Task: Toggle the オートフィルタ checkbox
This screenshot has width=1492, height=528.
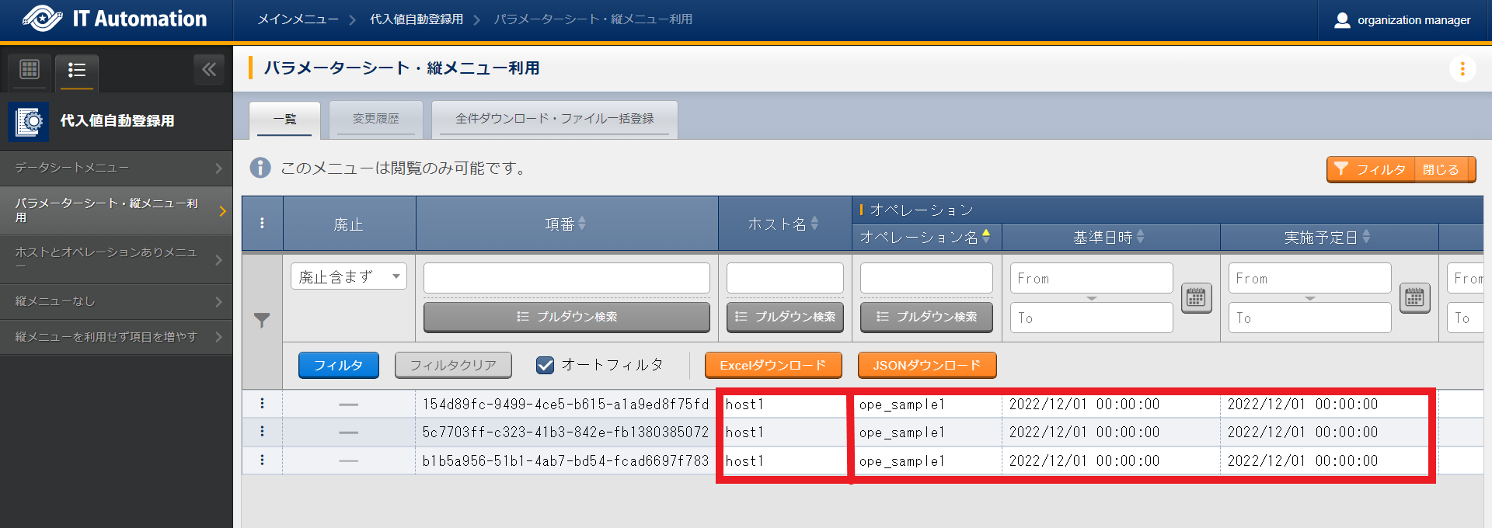Action: point(546,365)
